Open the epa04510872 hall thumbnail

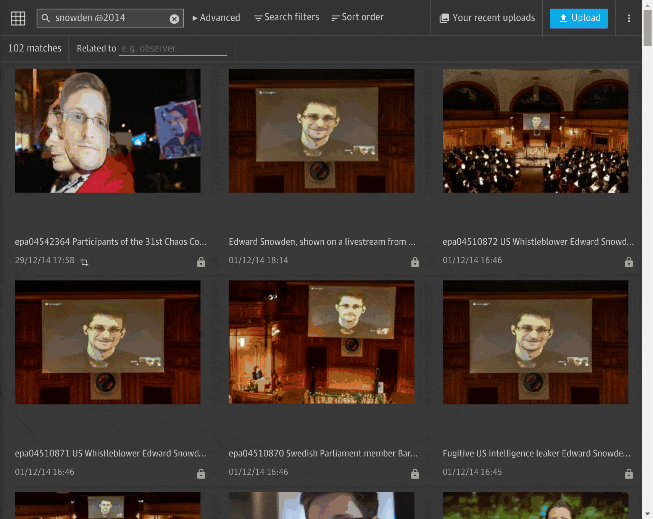(x=535, y=131)
